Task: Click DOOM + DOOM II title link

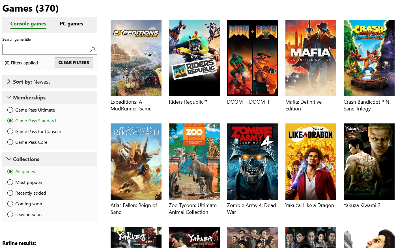Action: pos(248,102)
